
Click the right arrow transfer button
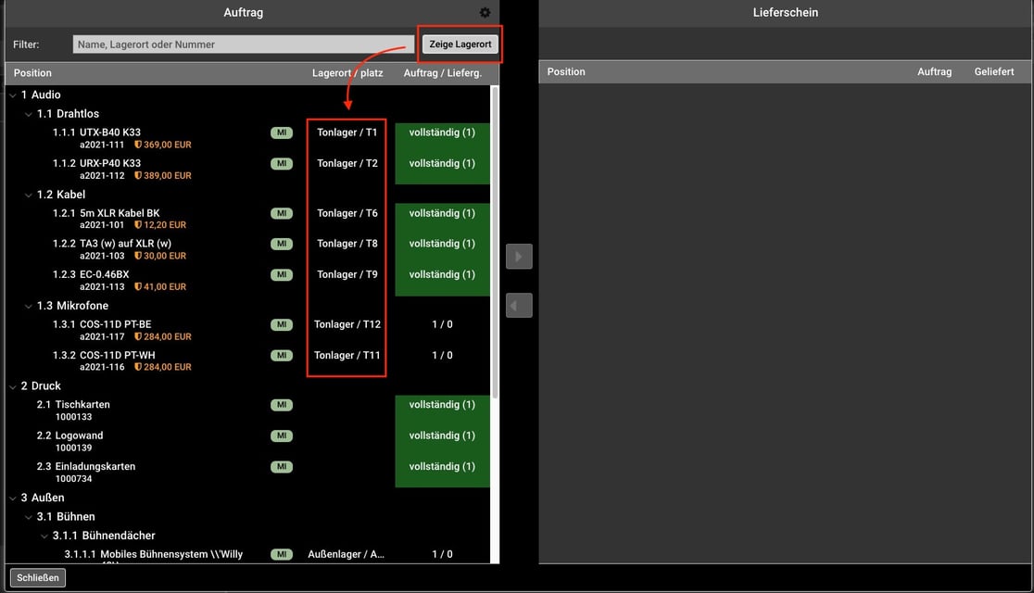tap(519, 257)
